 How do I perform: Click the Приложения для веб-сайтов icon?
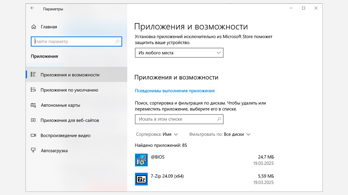coord(33,120)
